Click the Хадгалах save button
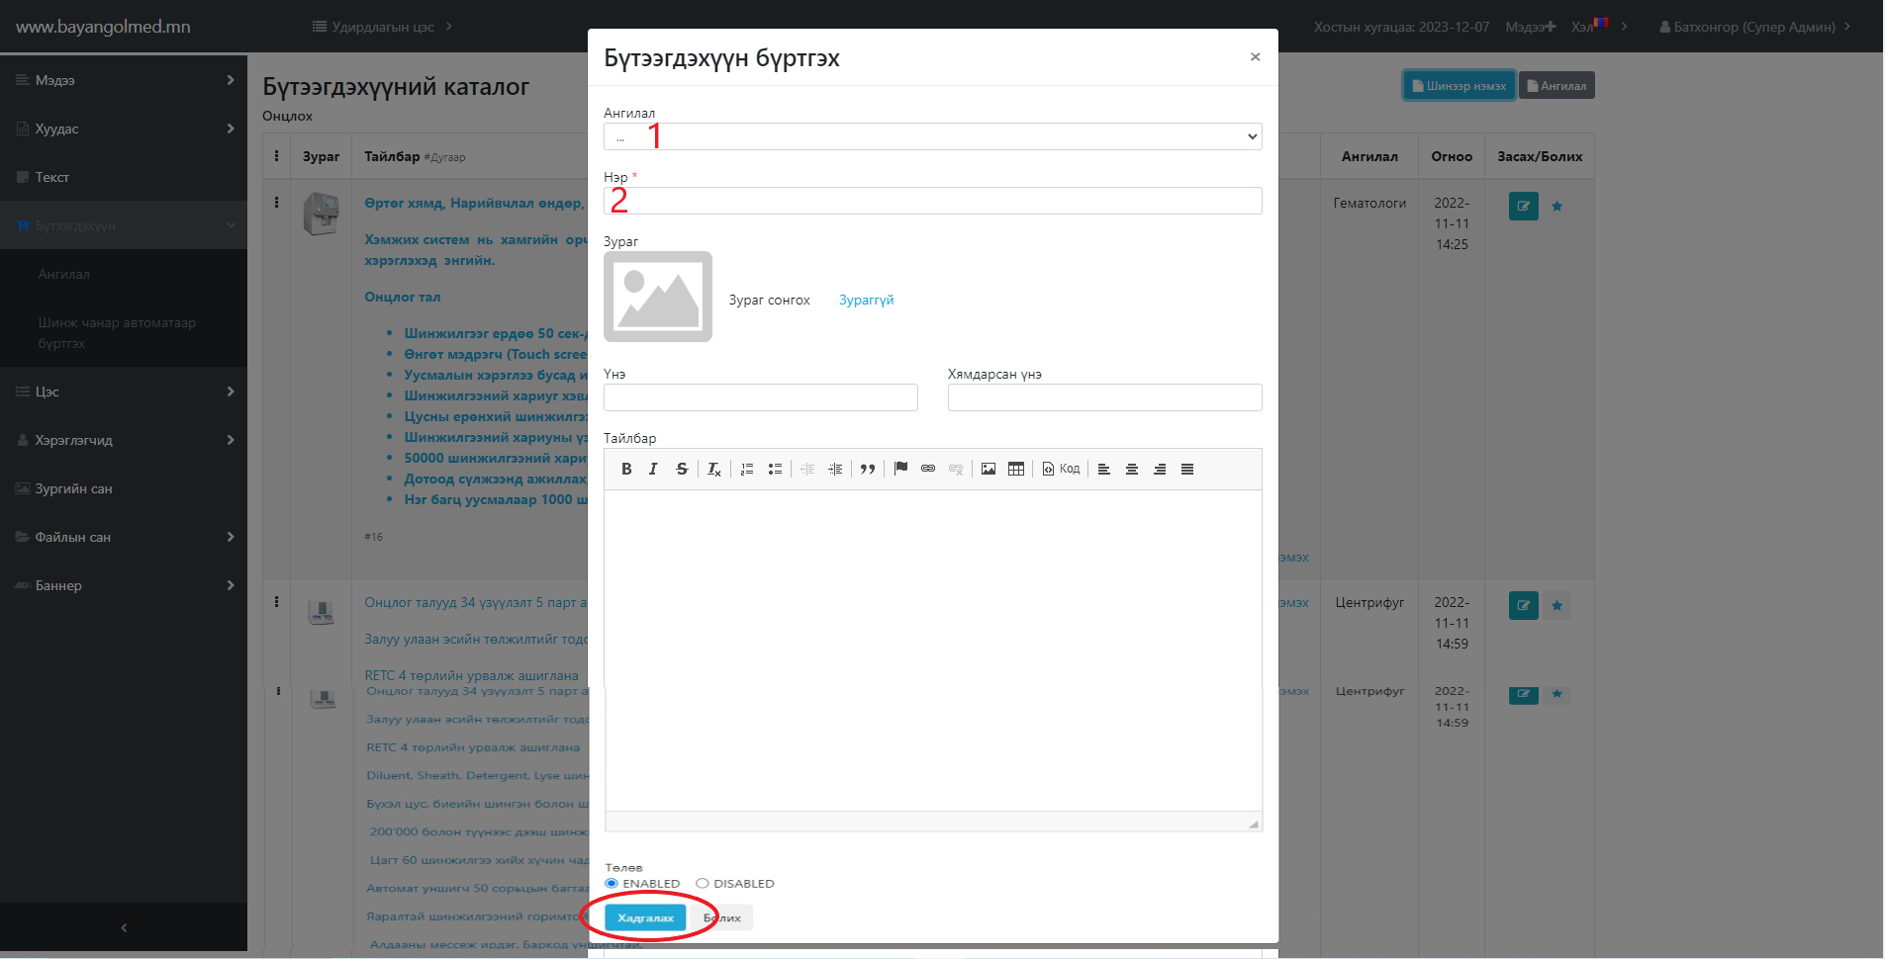The width and height of the screenshot is (1885, 959). point(645,918)
